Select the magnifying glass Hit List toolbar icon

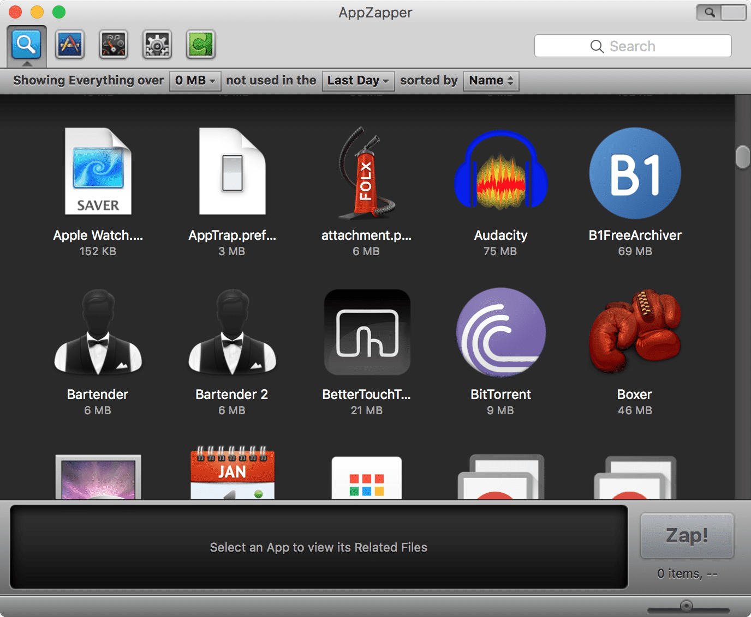(x=27, y=44)
